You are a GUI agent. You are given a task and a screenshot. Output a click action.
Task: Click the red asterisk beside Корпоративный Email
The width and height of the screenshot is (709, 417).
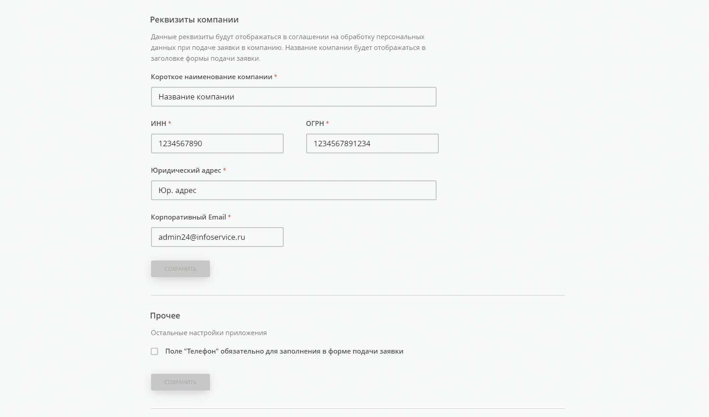point(229,217)
